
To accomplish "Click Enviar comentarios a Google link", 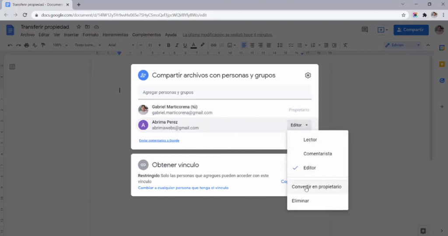I will point(159,140).
